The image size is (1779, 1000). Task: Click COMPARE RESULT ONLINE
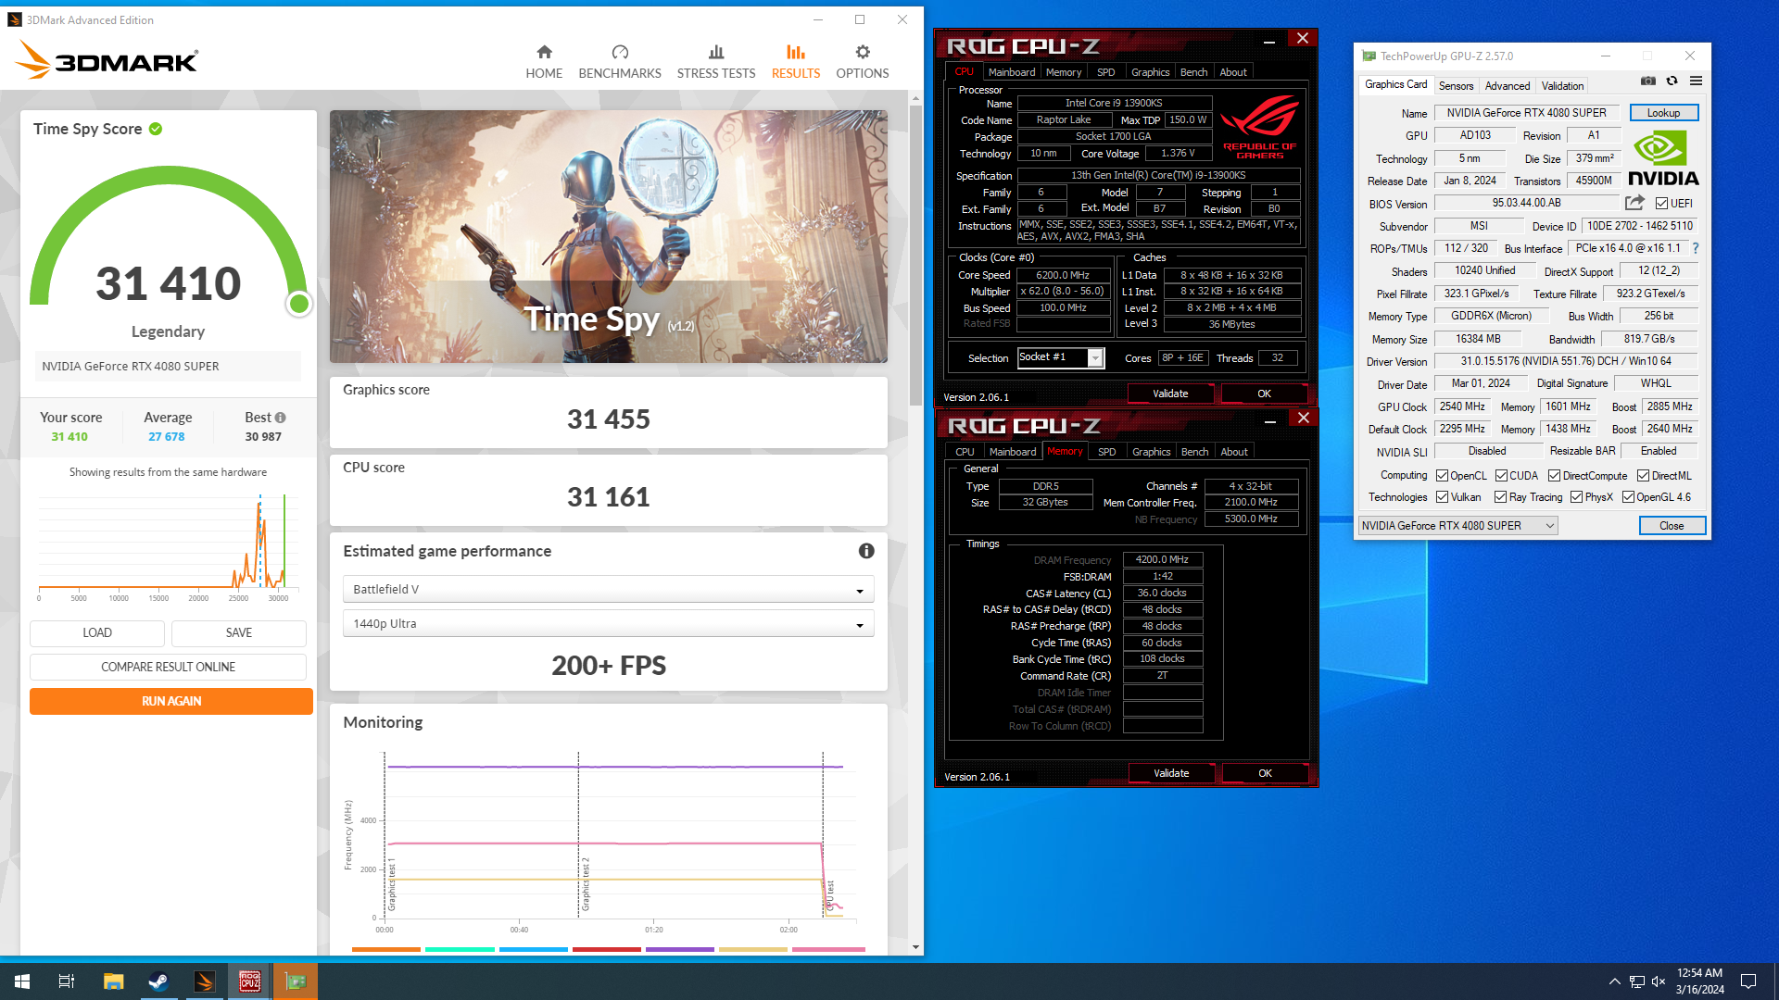point(168,668)
